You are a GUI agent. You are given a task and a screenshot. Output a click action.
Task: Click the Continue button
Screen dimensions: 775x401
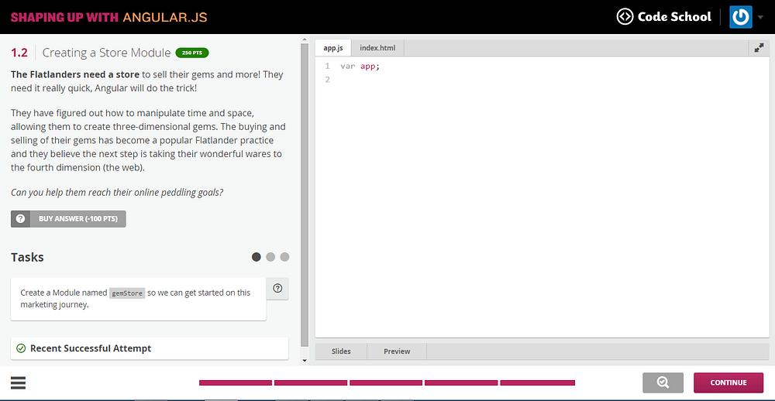[728, 382]
